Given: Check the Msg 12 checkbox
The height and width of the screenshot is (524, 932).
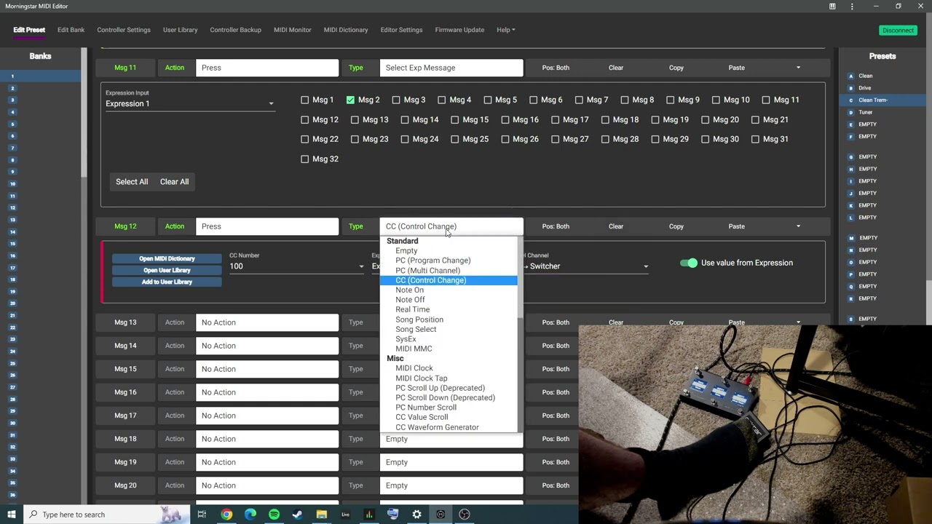Looking at the screenshot, I should [x=305, y=119].
